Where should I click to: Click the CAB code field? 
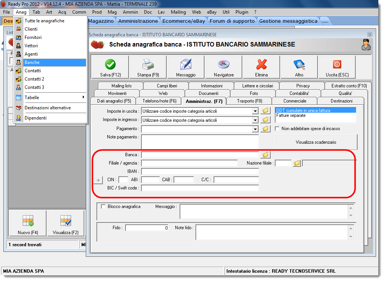(x=184, y=180)
